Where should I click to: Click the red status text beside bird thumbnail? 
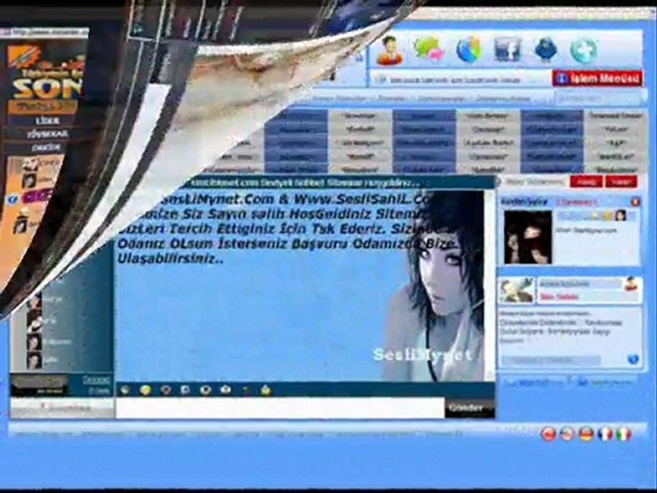559,296
